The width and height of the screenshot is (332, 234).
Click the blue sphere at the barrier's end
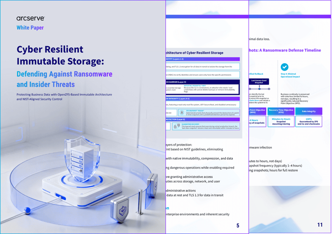28,211
